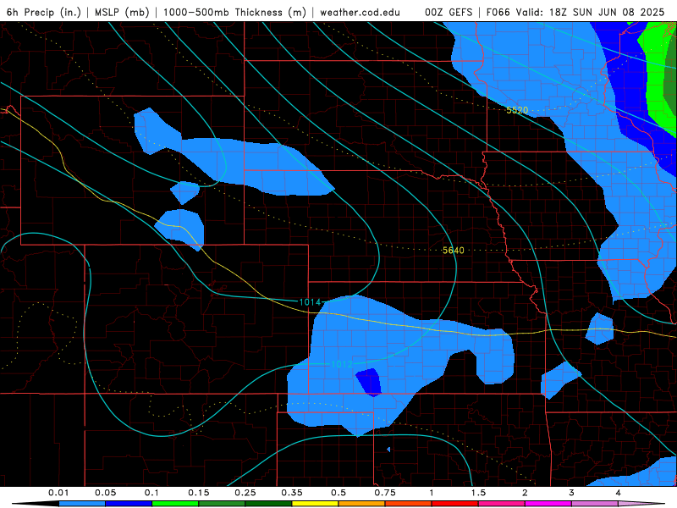Select the medium green 0.15–0.25 legend swatch
677x508 pixels.
(x=222, y=504)
